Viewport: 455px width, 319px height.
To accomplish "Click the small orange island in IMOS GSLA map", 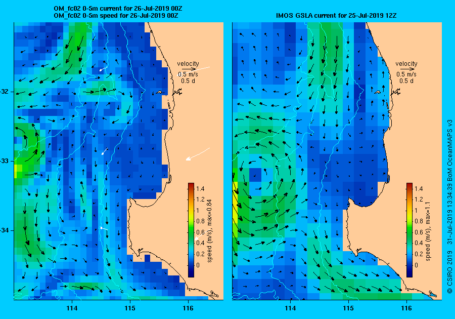I will click(377, 92).
